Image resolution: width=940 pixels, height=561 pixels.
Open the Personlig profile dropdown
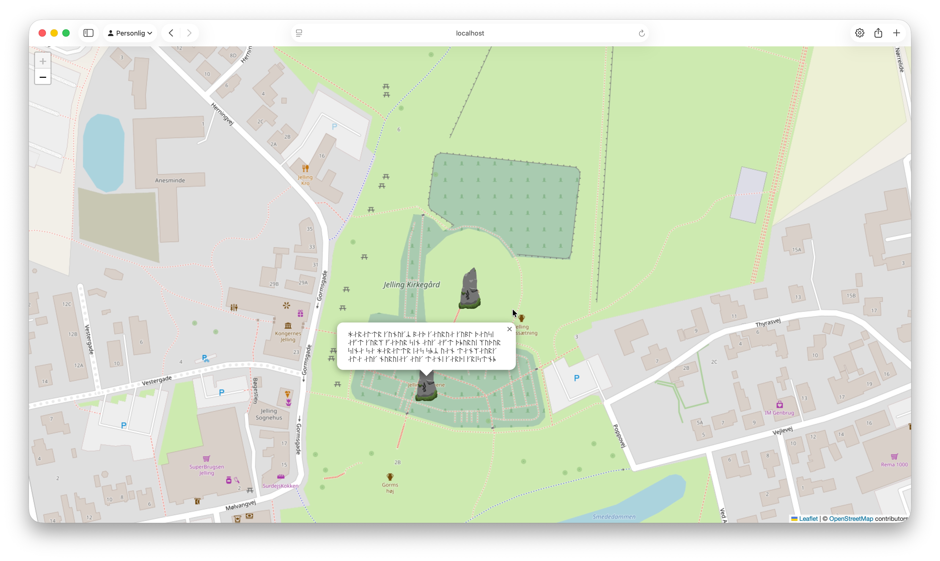point(130,33)
